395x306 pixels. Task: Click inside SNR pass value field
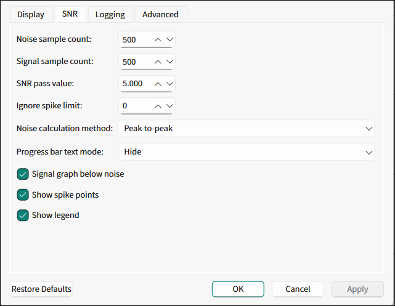(134, 84)
